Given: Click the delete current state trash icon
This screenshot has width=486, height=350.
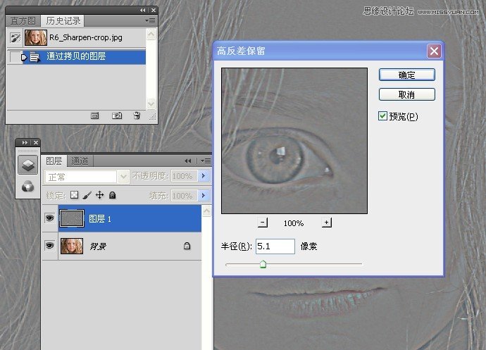Looking at the screenshot, I should pyautogui.click(x=137, y=115).
